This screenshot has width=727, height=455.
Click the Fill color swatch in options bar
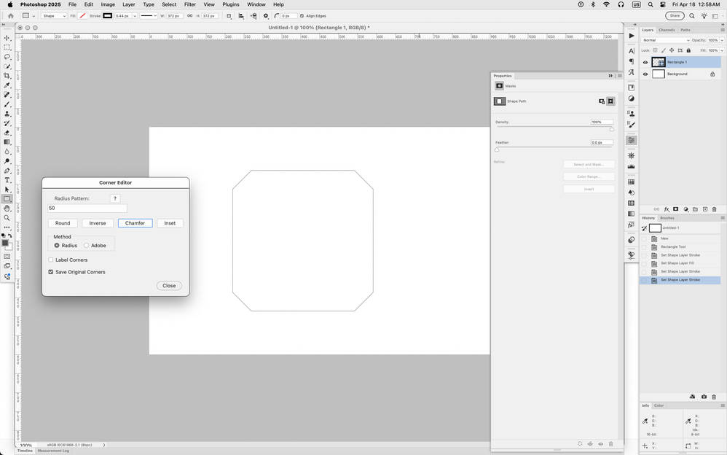click(x=82, y=15)
